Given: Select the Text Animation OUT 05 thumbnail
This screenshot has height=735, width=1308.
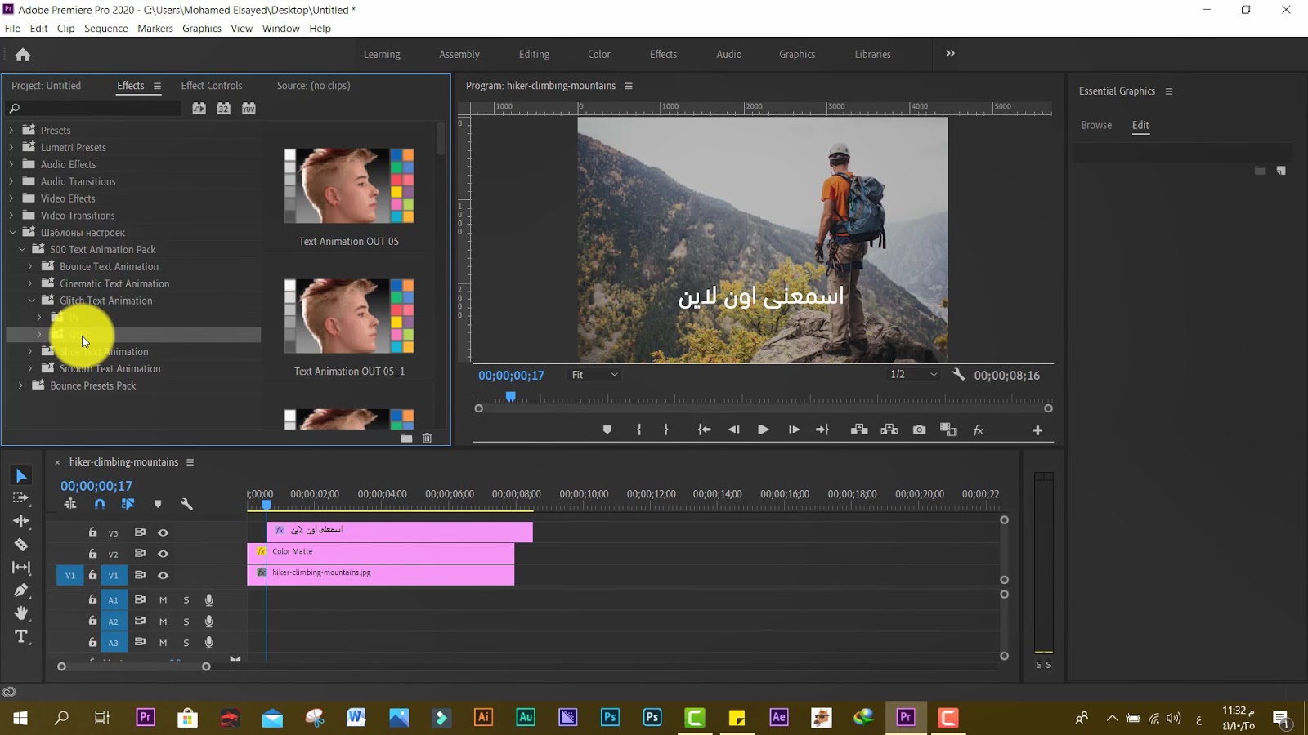Looking at the screenshot, I should [x=349, y=186].
